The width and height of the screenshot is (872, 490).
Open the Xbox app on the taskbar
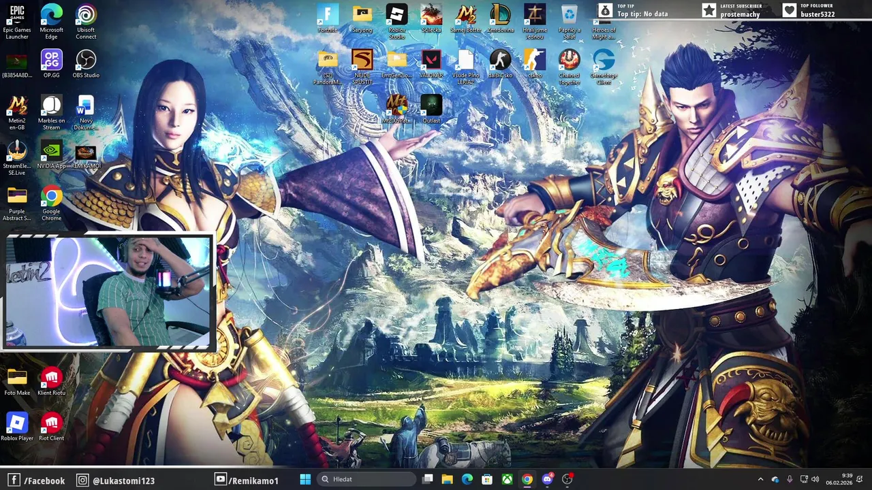pos(507,479)
